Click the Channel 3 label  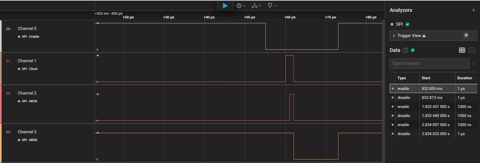(27, 132)
